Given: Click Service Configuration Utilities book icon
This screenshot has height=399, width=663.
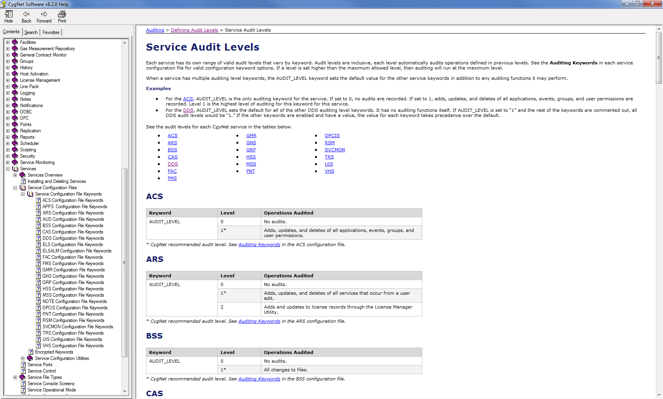Looking at the screenshot, I should tap(30, 358).
